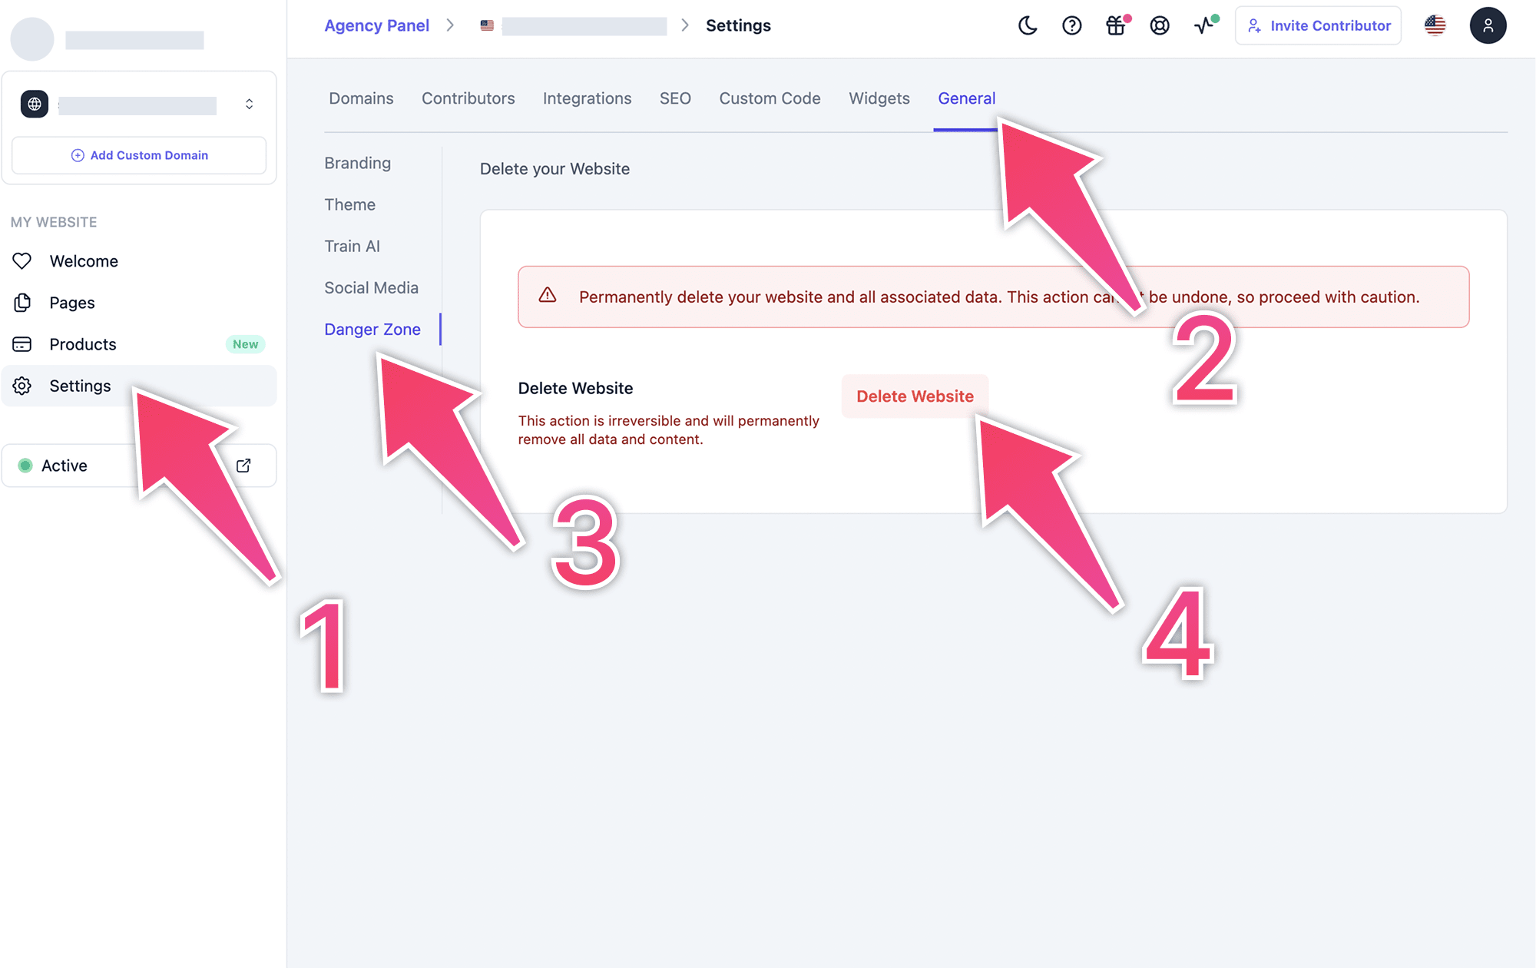Image resolution: width=1536 pixels, height=968 pixels.
Task: Click the globe website icon
Action: coord(35,104)
